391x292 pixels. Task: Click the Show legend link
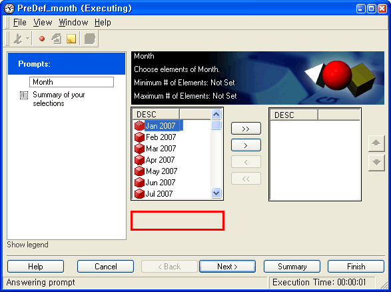tap(27, 245)
